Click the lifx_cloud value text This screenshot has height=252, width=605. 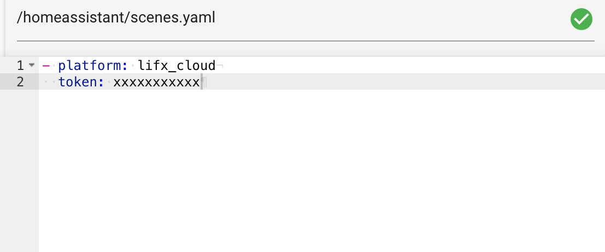point(177,66)
